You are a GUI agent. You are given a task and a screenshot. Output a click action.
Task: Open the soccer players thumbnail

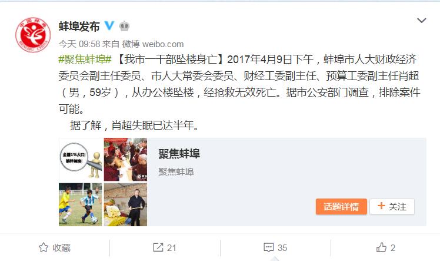coord(80,204)
